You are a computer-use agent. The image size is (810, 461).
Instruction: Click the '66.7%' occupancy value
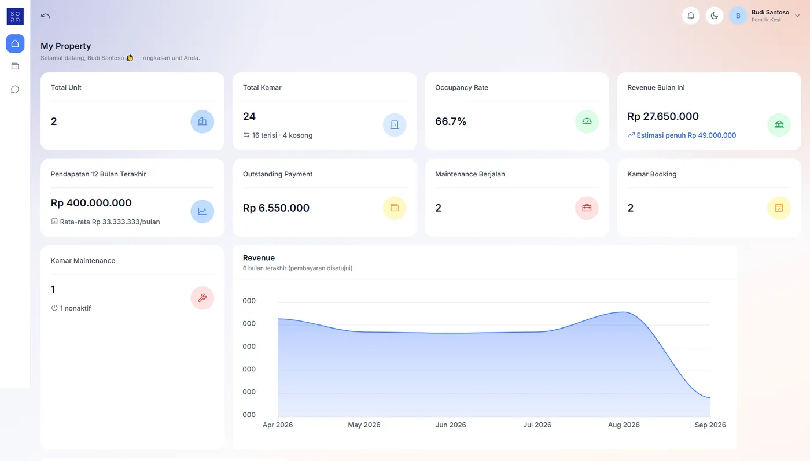(x=451, y=121)
